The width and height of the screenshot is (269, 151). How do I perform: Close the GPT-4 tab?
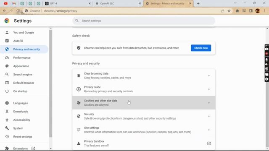tap(90, 3)
